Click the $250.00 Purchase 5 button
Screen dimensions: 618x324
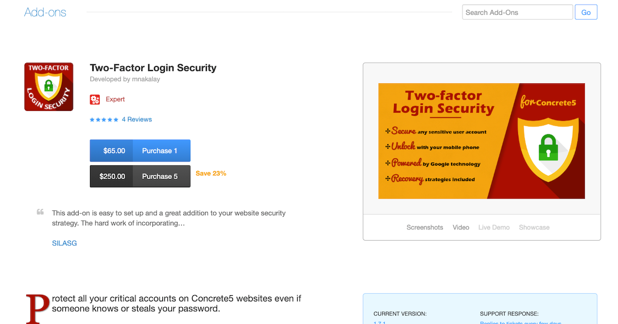[x=140, y=176]
